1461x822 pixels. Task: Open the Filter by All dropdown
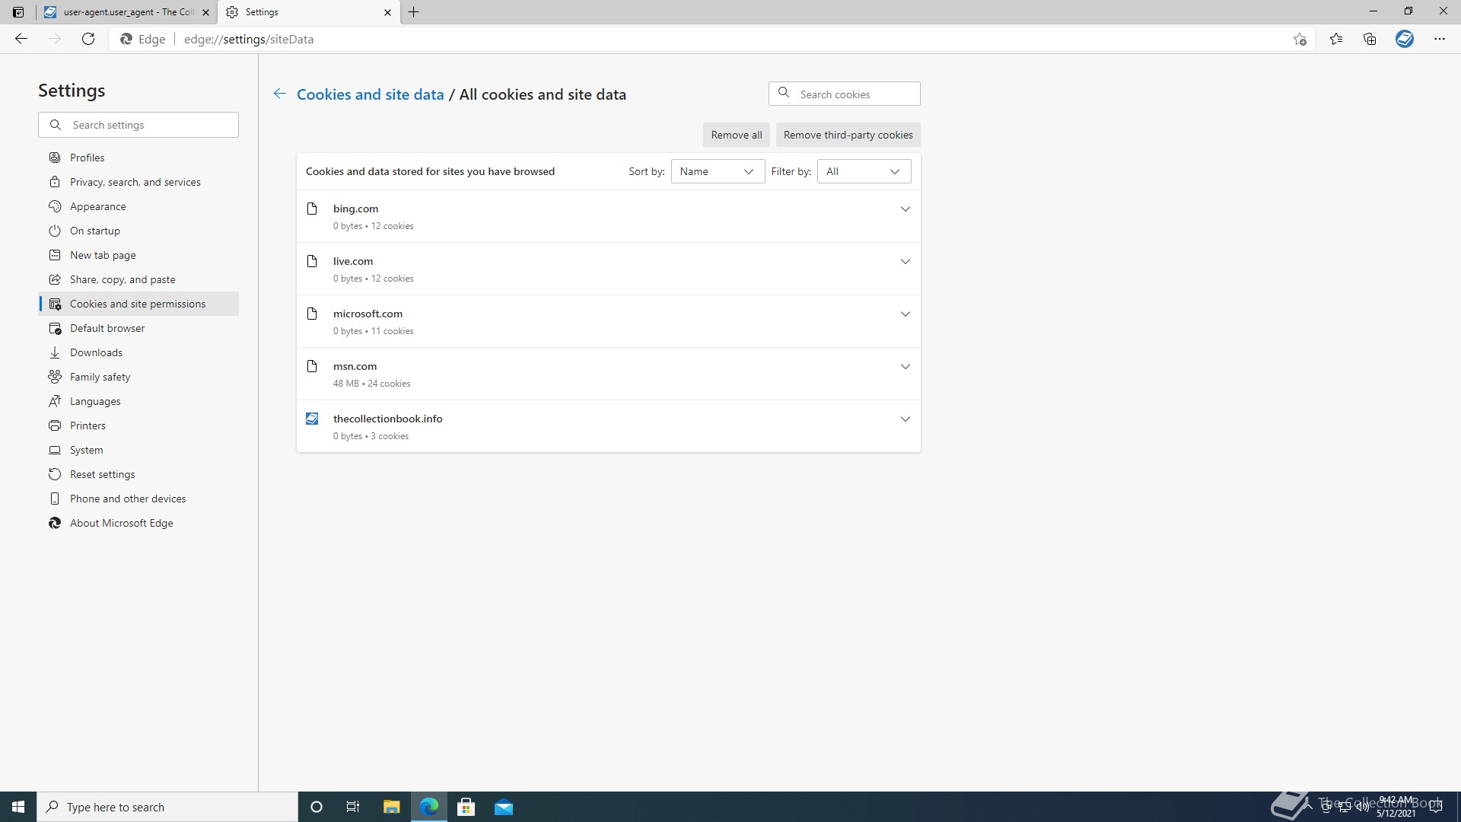pyautogui.click(x=864, y=171)
